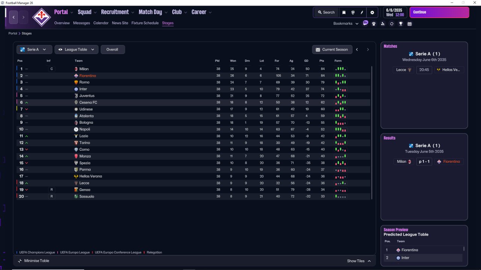Click the Napoli badge in league table
The image size is (481, 270).
[76, 129]
